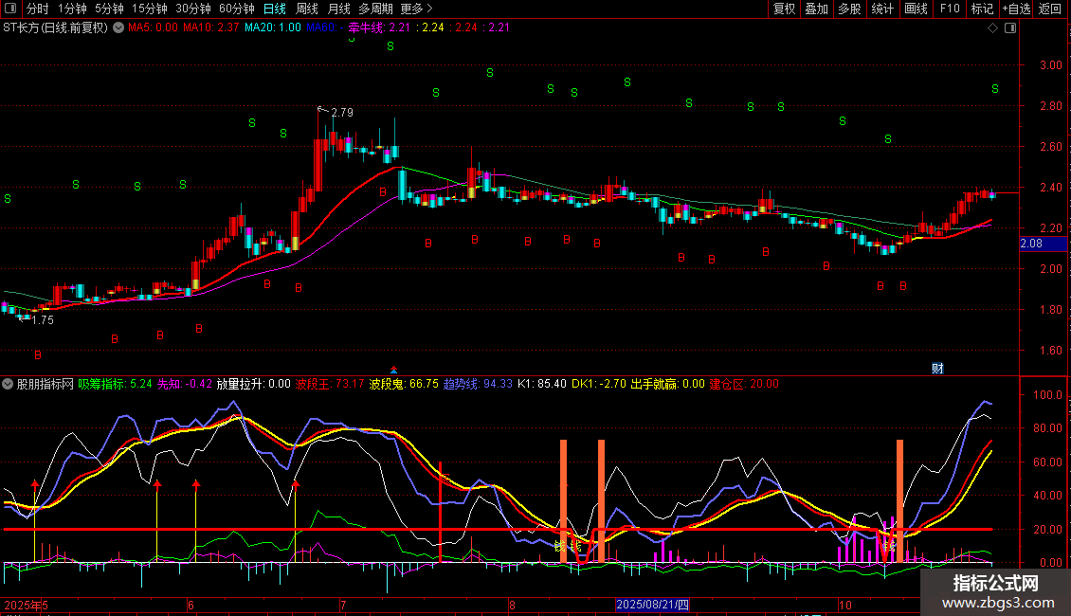Click the MA5: 0.00 label
Viewport: 1071px width, 616px height.
pos(153,28)
